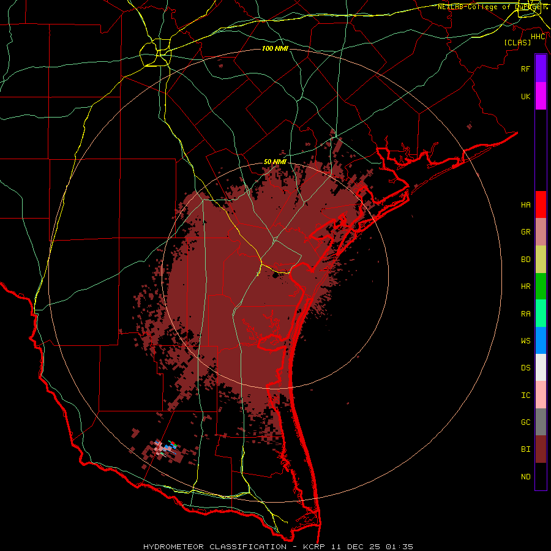The height and width of the screenshot is (551, 551).
Task: Click the UK legend label
Action: [x=525, y=96]
